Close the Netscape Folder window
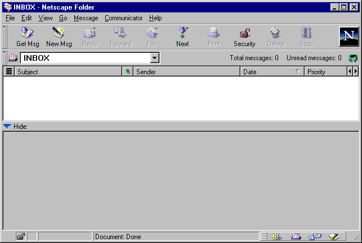 click(x=354, y=7)
